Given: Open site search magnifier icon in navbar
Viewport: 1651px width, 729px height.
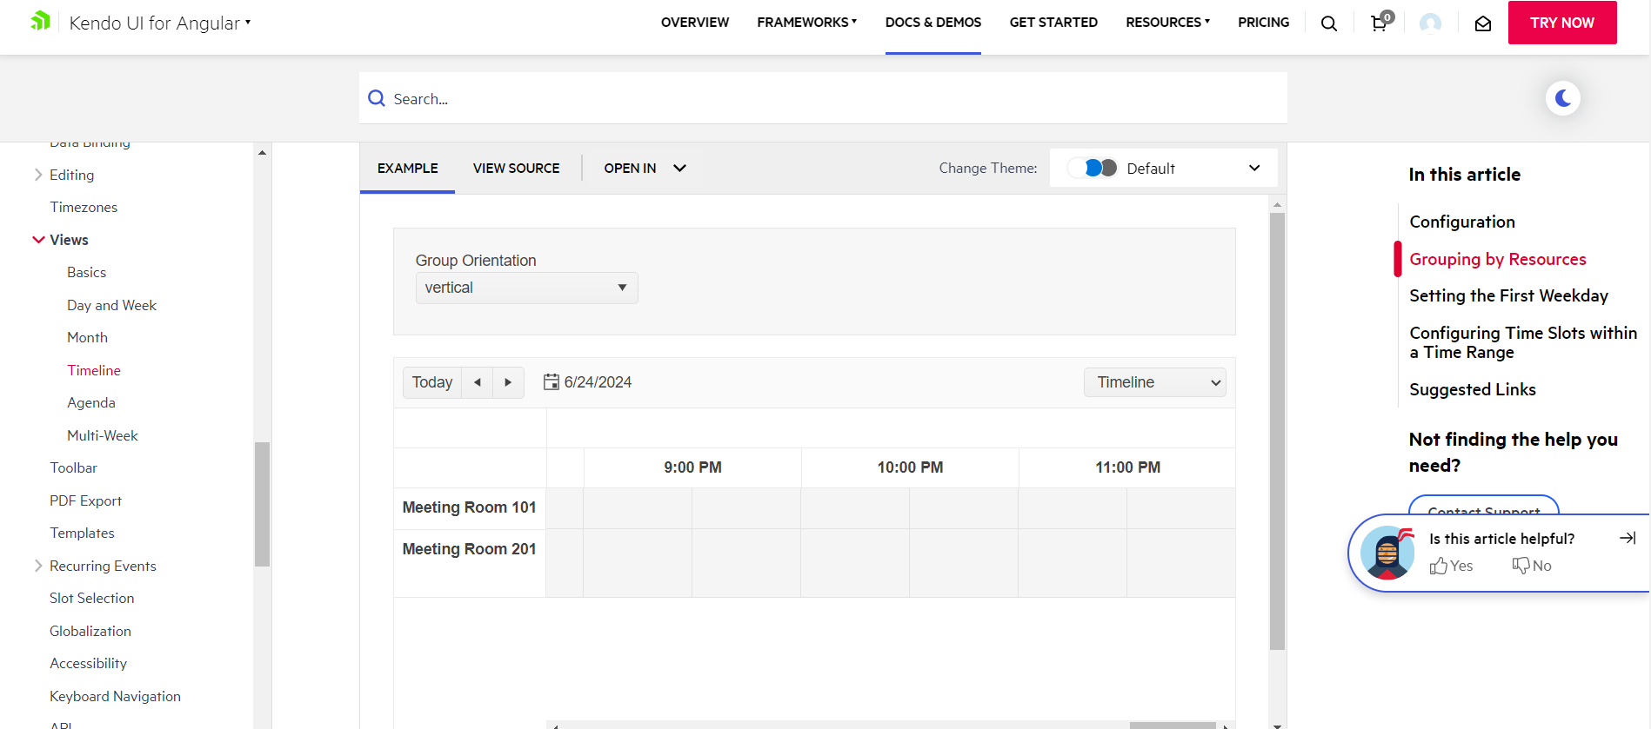Looking at the screenshot, I should click(1328, 23).
